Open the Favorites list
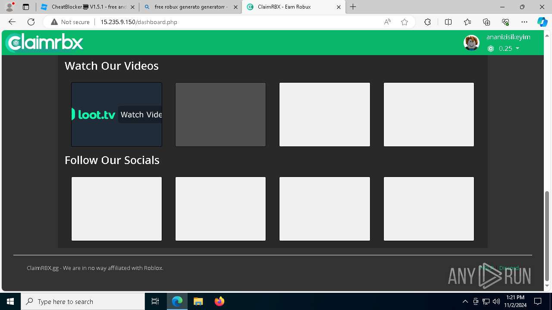This screenshot has height=310, width=552. point(467,22)
